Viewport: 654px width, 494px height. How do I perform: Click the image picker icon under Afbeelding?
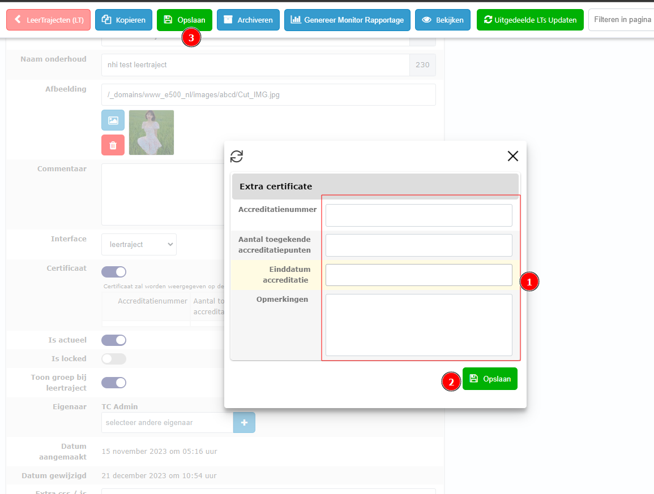click(113, 120)
